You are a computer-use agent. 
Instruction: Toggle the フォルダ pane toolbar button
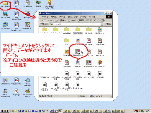coord(72,20)
